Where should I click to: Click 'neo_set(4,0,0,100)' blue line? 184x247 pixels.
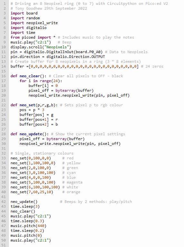tap(31, 177)
